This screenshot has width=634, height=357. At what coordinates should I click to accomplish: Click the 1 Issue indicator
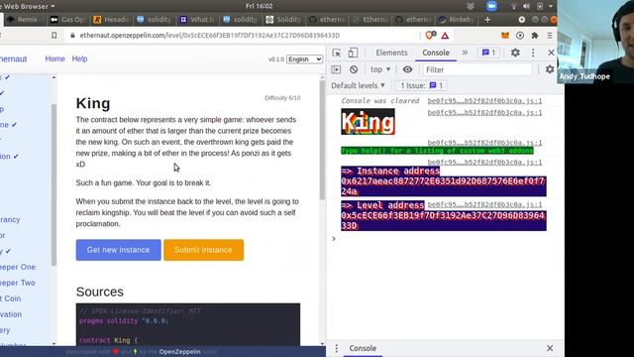pyautogui.click(x=421, y=85)
